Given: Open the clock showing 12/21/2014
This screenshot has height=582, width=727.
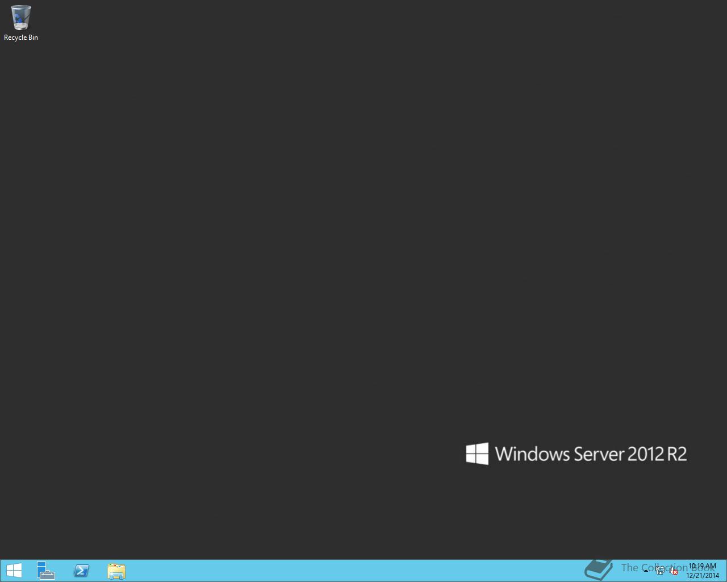Looking at the screenshot, I should 703,571.
